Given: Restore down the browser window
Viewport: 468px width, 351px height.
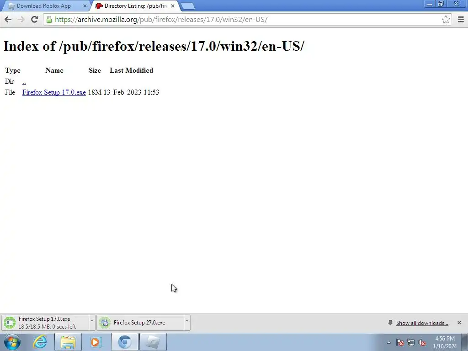Looking at the screenshot, I should click(x=441, y=4).
